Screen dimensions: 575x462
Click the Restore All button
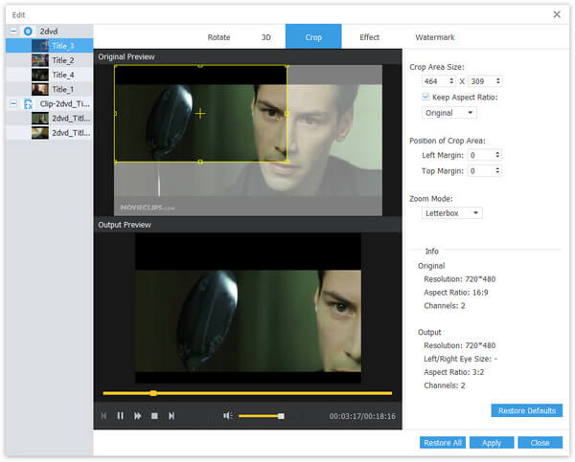click(x=443, y=443)
